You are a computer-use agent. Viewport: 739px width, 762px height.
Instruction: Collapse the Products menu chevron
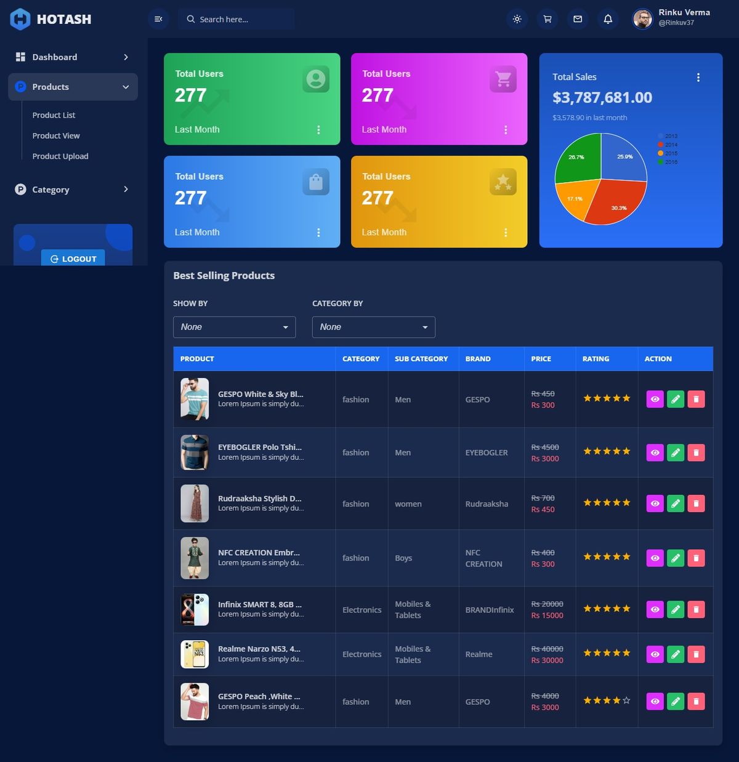[126, 87]
